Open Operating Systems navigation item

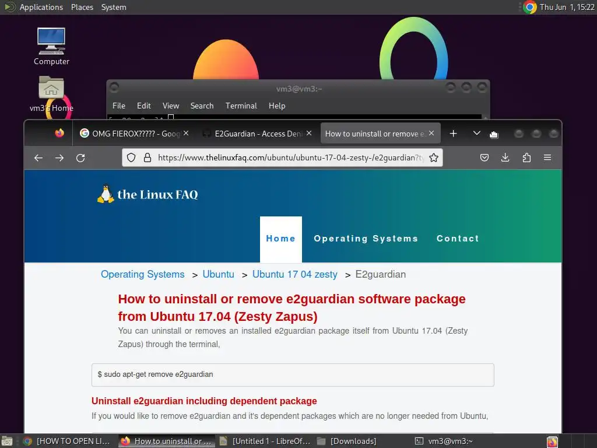366,239
